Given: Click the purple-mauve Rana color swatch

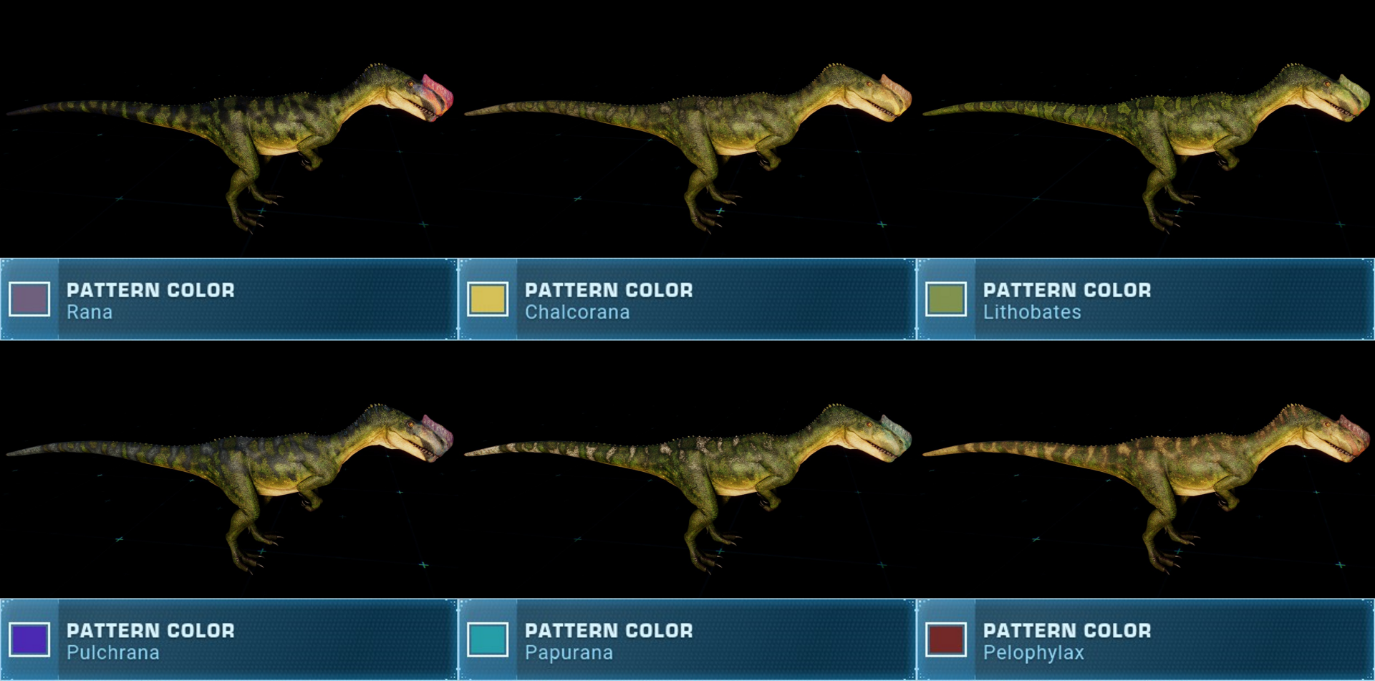Looking at the screenshot, I should 29,299.
